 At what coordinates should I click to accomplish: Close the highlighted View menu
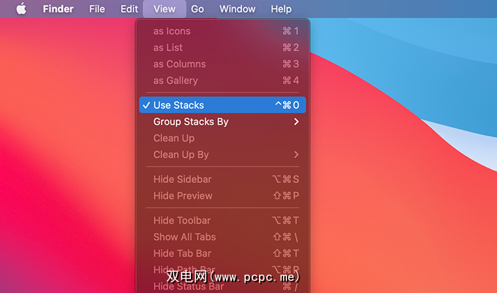pyautogui.click(x=164, y=9)
